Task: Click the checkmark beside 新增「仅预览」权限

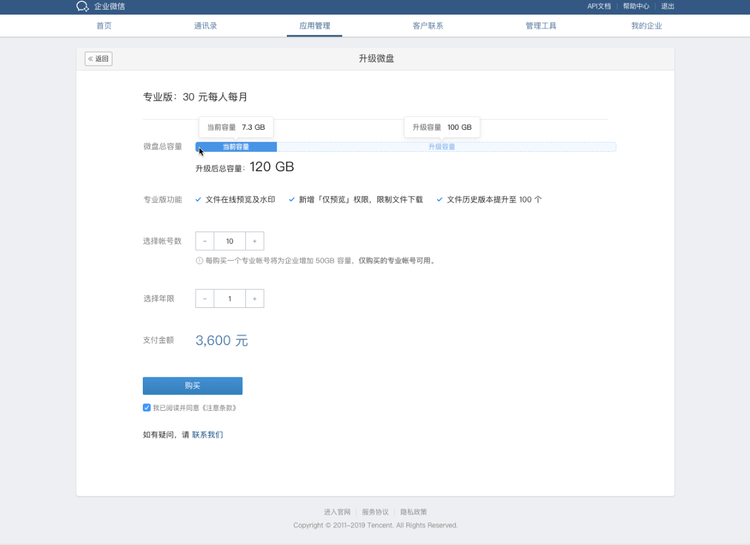Action: pyautogui.click(x=292, y=199)
